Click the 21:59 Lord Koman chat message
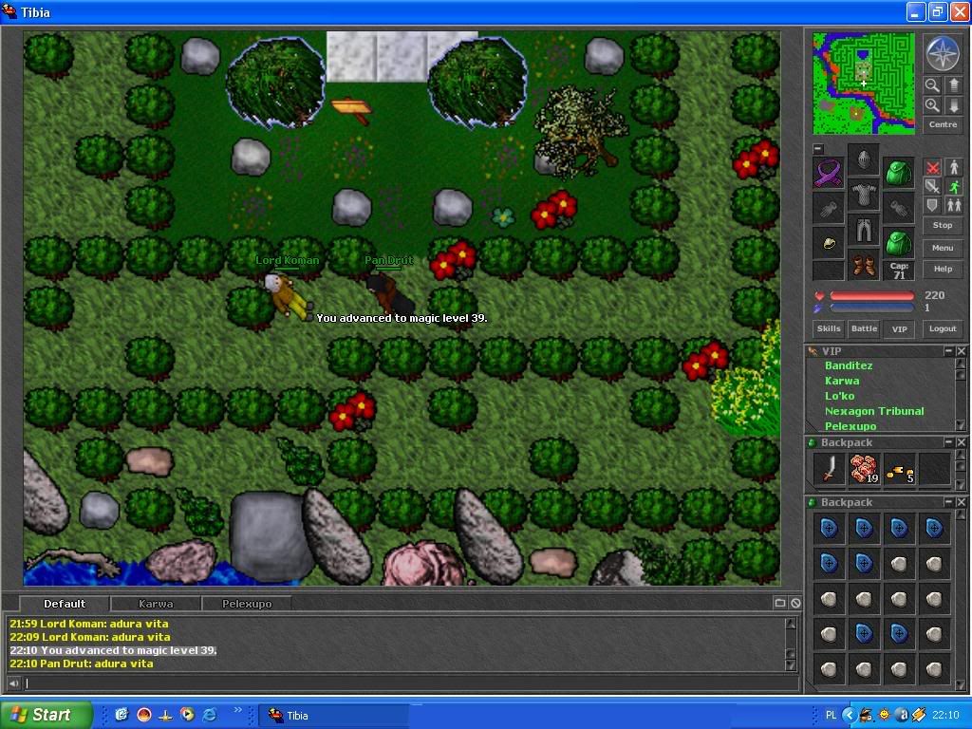The image size is (972, 729). click(x=88, y=624)
